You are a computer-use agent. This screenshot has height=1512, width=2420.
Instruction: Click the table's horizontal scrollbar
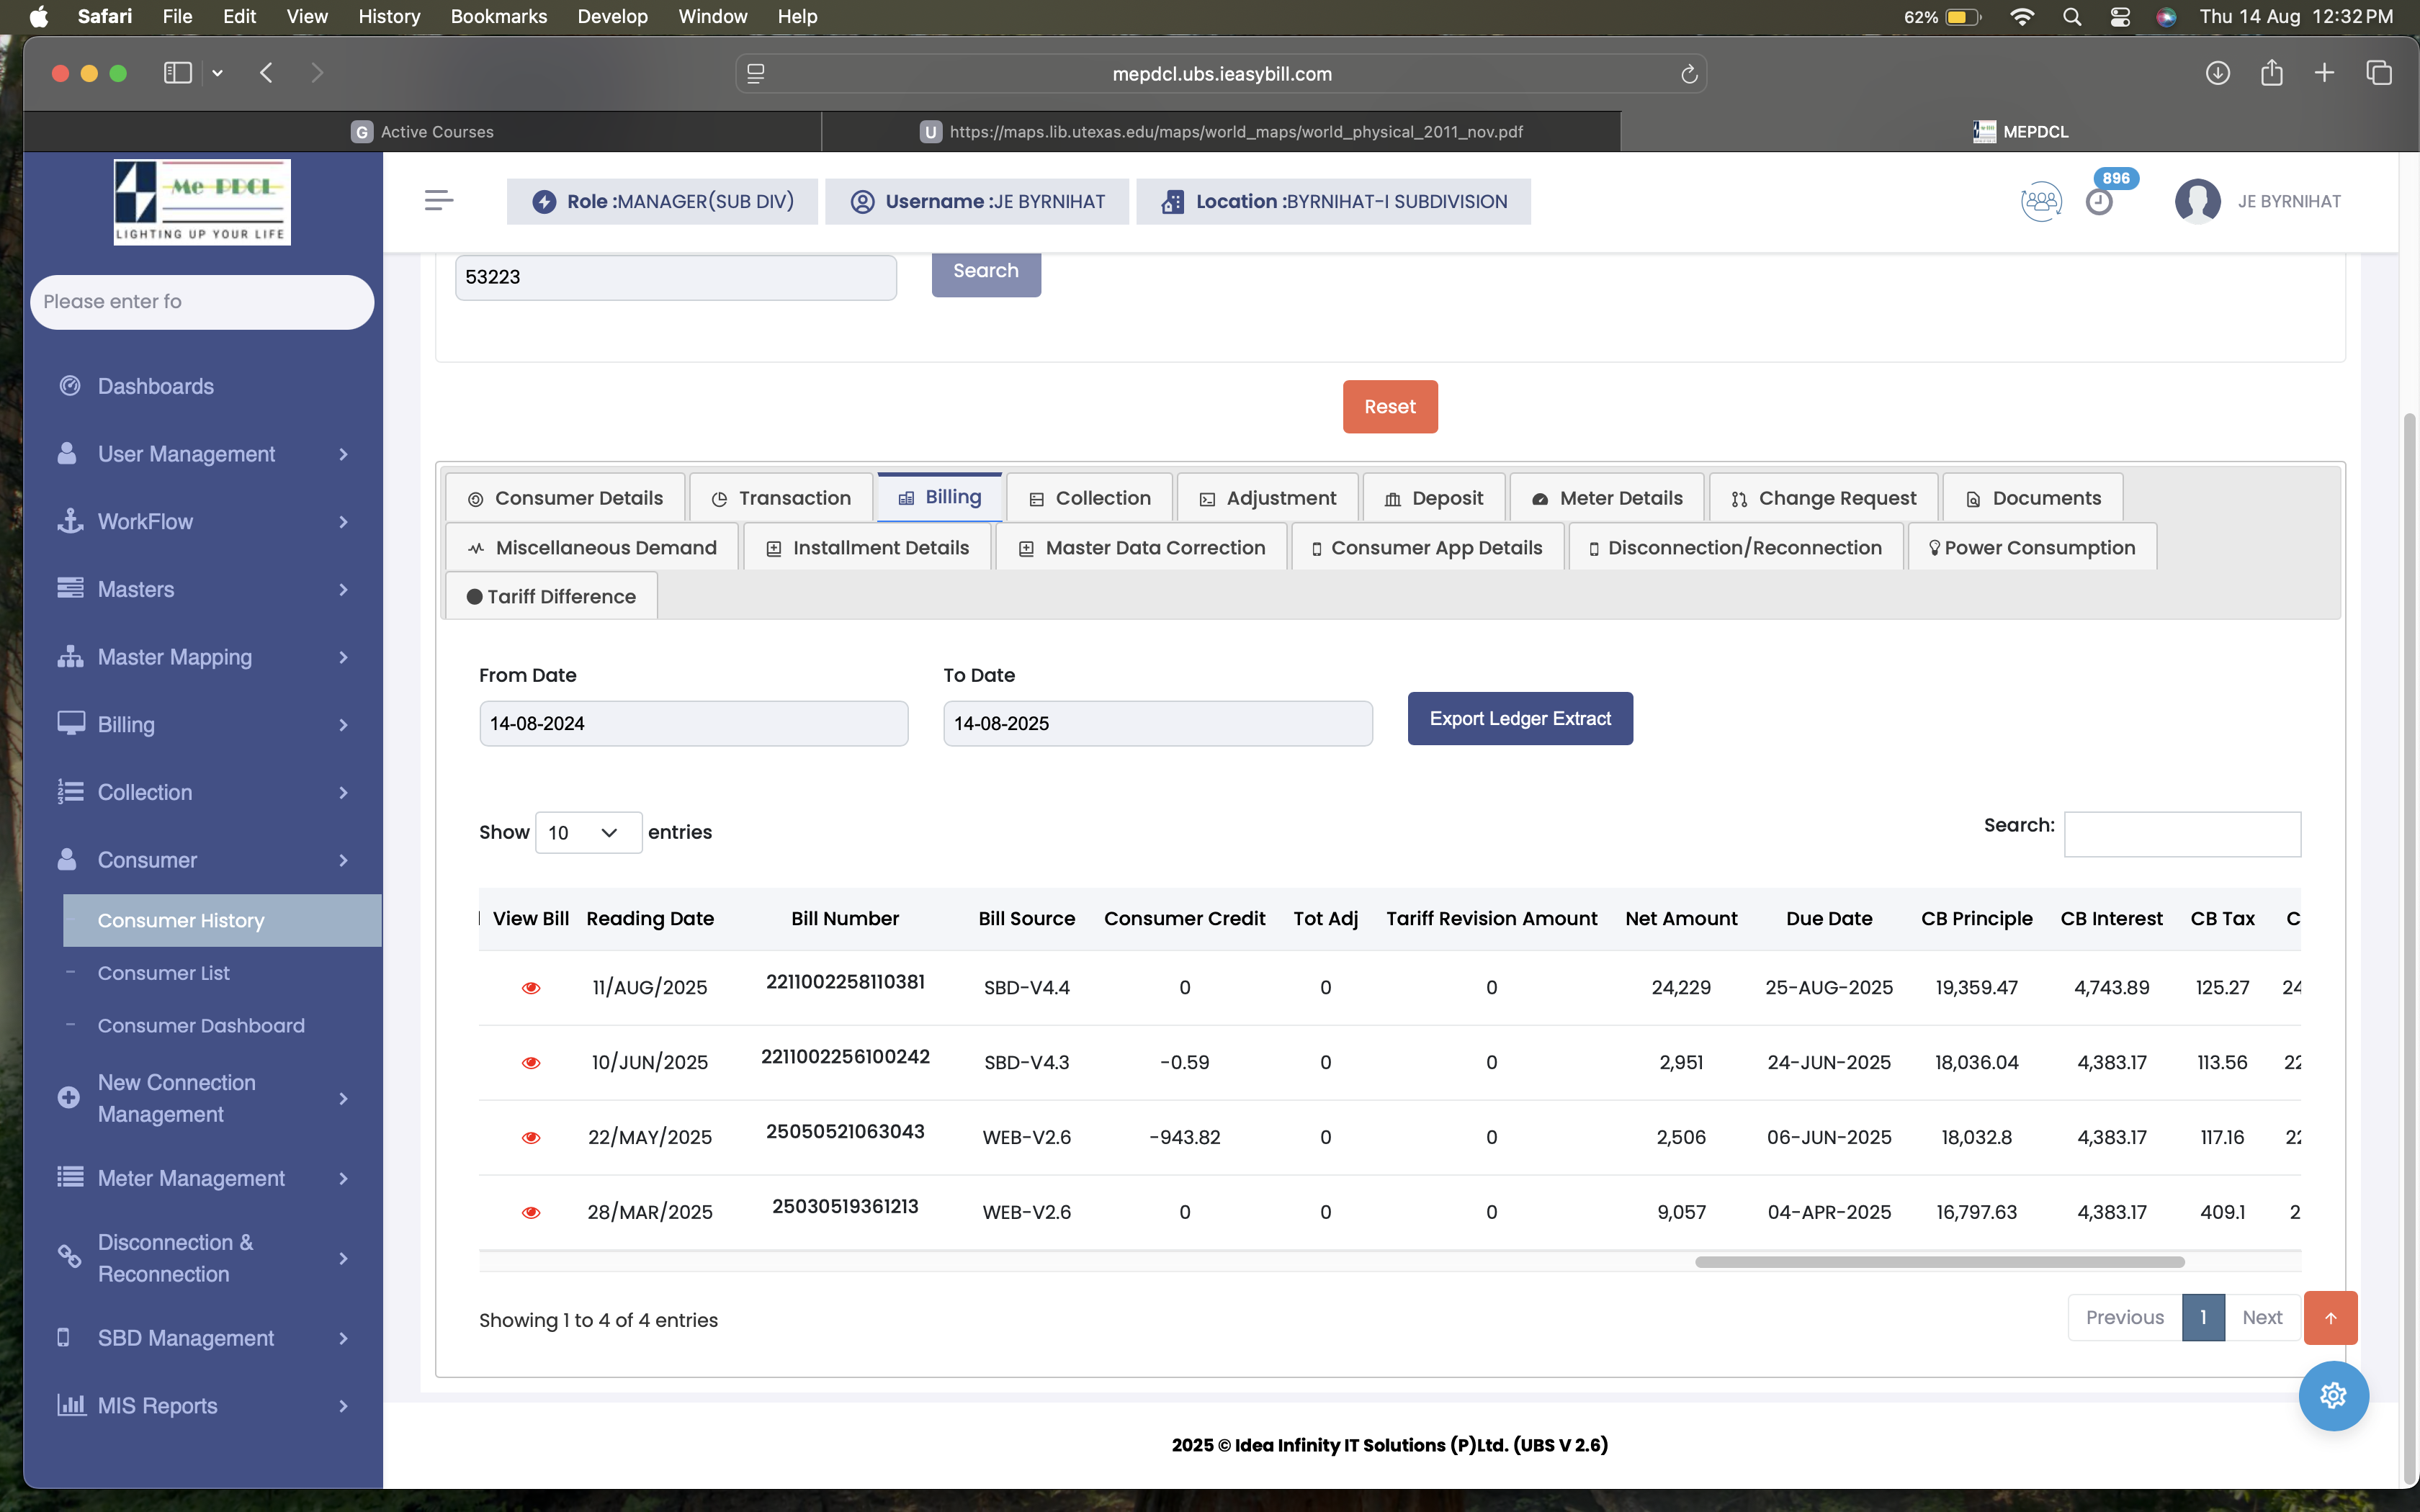1939,1262
